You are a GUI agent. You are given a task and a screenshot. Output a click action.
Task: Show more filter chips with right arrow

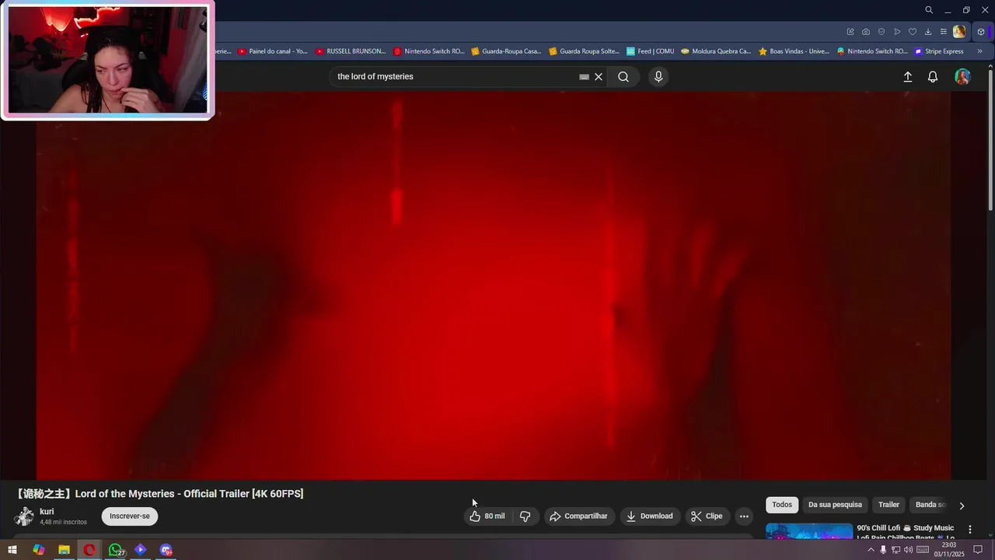click(962, 506)
